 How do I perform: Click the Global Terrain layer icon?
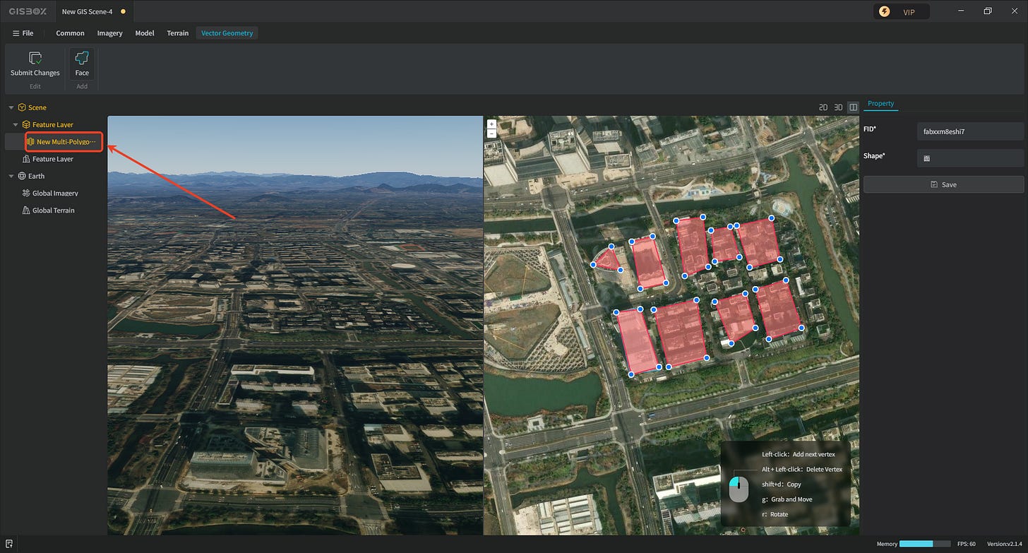[26, 210]
